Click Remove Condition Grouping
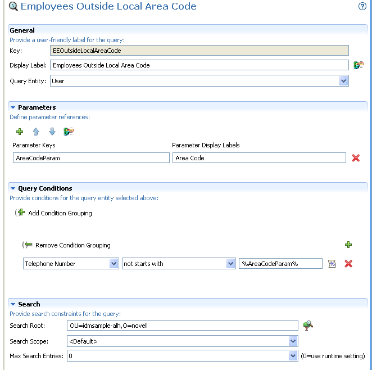The width and height of the screenshot is (372, 370). pyautogui.click(x=72, y=245)
